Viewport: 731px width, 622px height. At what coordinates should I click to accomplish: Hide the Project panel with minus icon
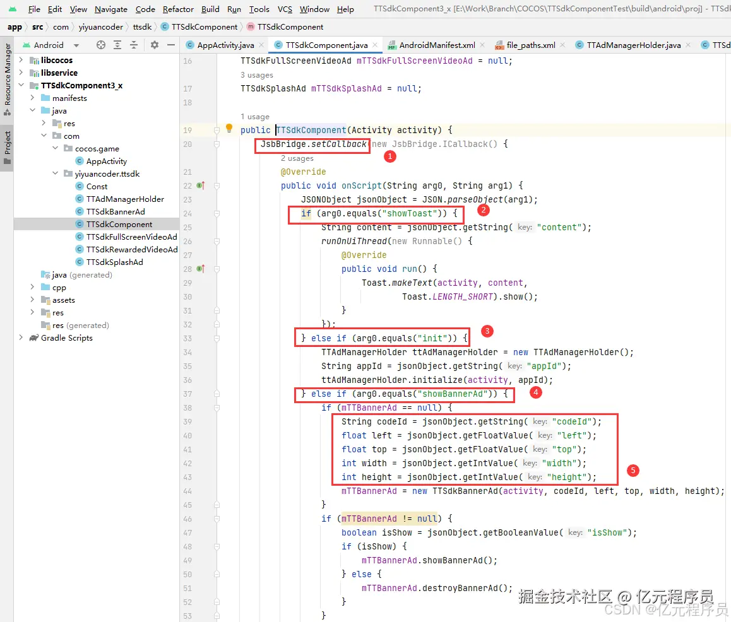(x=171, y=45)
